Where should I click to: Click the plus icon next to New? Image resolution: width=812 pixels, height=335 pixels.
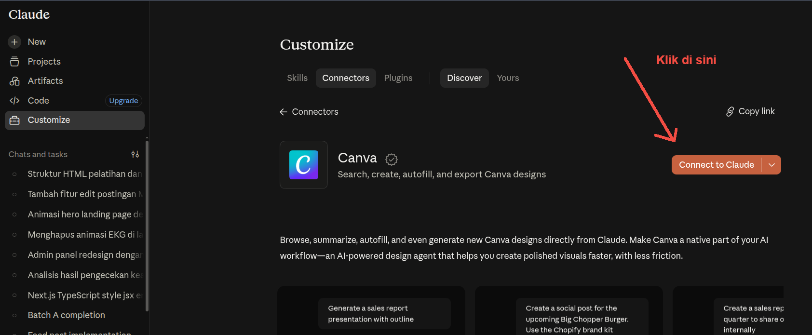tap(14, 42)
